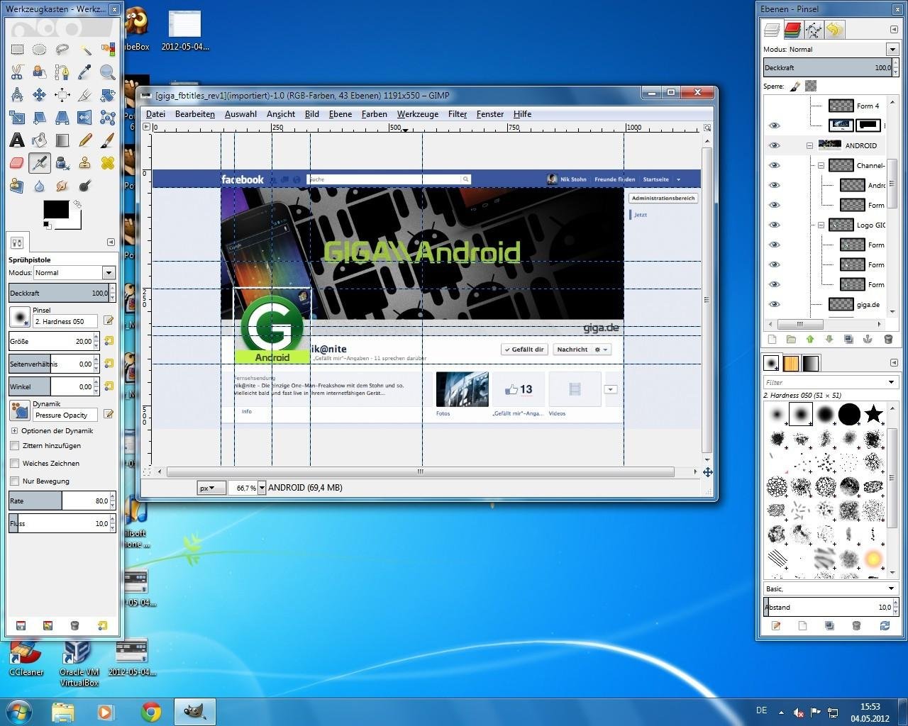
Task: Open the Windows Start button
Action: click(x=18, y=711)
